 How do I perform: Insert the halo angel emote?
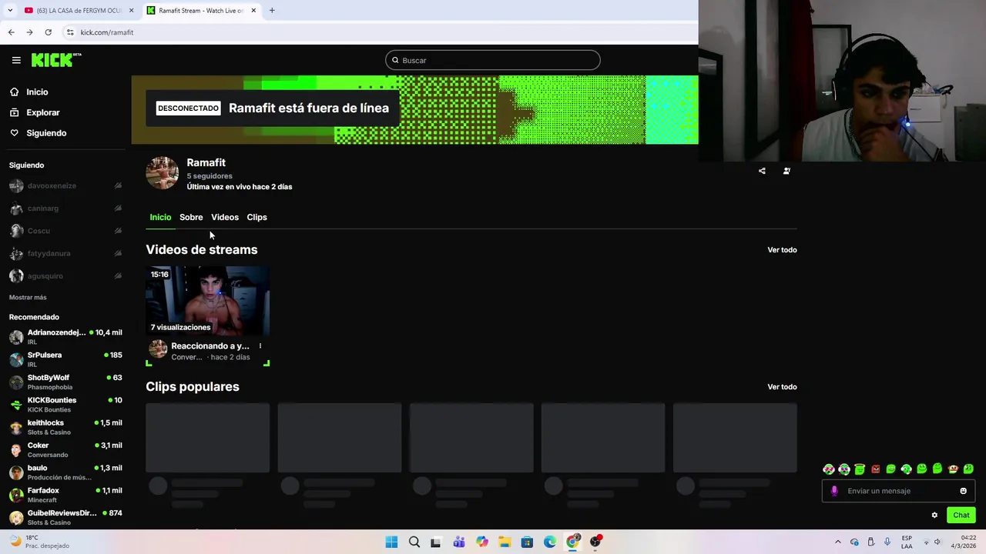click(860, 469)
